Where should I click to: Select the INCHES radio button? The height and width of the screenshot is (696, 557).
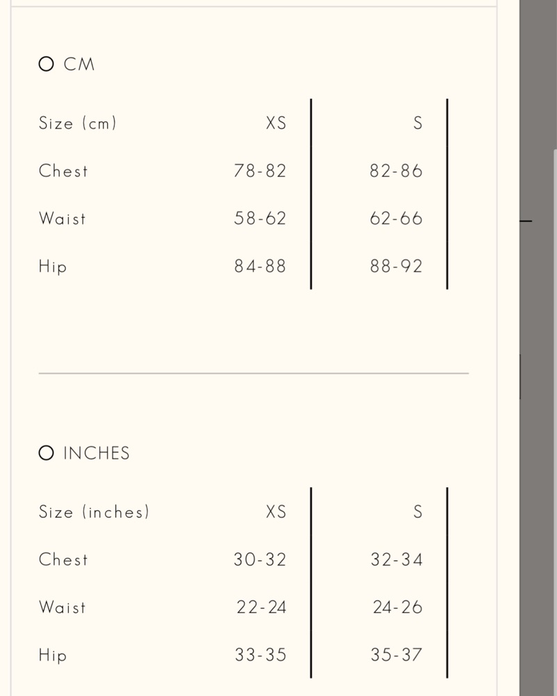coord(46,453)
